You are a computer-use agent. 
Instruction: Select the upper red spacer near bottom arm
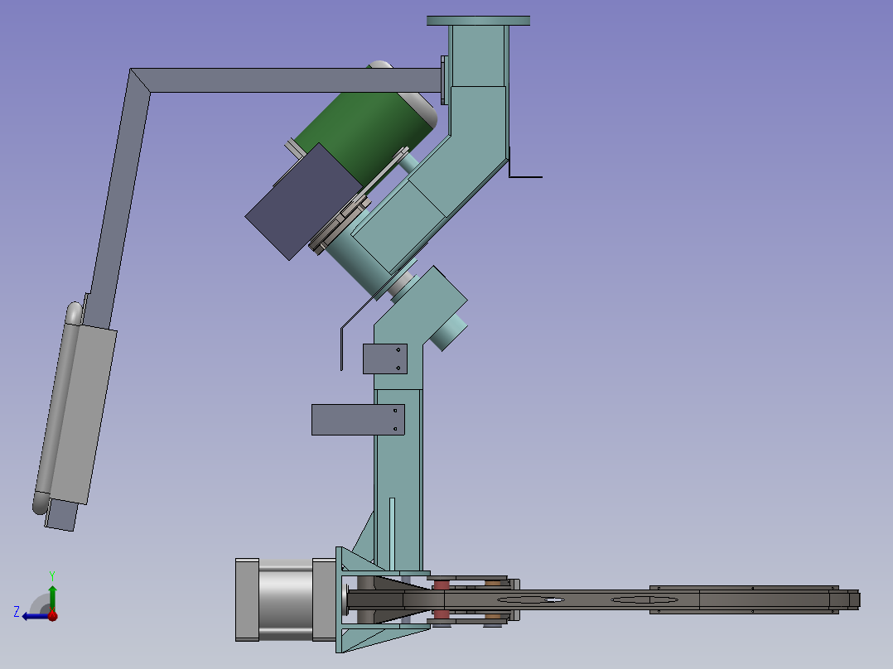(x=442, y=585)
